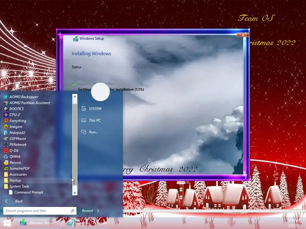
Task: Click the Restart button
Action: (87, 211)
